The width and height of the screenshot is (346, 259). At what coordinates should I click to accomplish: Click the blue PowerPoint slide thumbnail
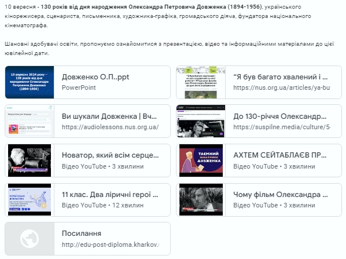pyautogui.click(x=30, y=82)
